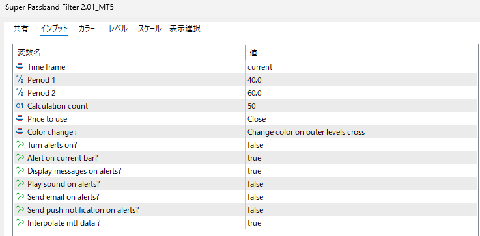Image resolution: width=480 pixels, height=236 pixels.
Task: Toggle the Turn alerts on? false value
Action: 361,145
